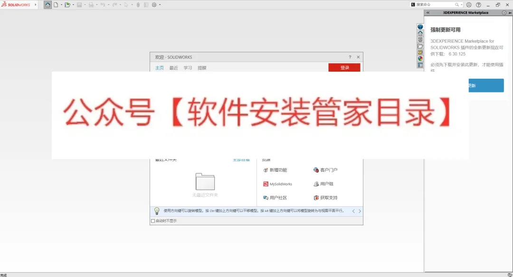
Task: Click the empty recent folder thumbnail
Action: tap(205, 182)
